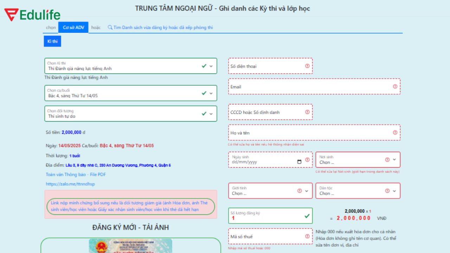Click the search magnifier icon in the top bar
The width and height of the screenshot is (450, 253).
tap(110, 27)
